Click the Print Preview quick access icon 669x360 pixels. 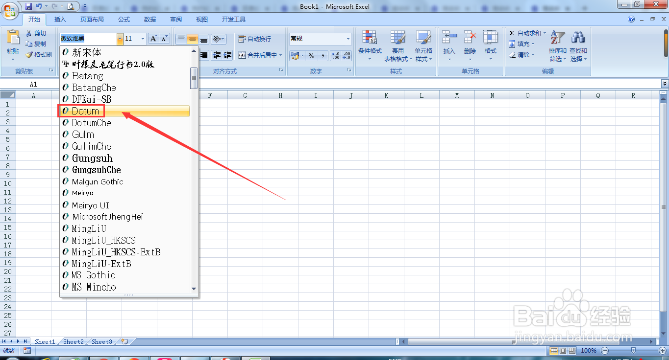71,6
